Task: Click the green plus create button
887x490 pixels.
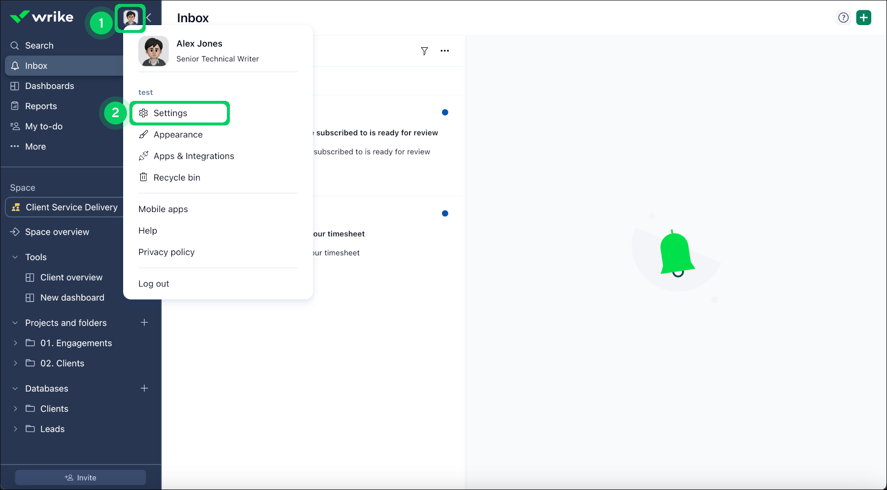Action: (864, 18)
